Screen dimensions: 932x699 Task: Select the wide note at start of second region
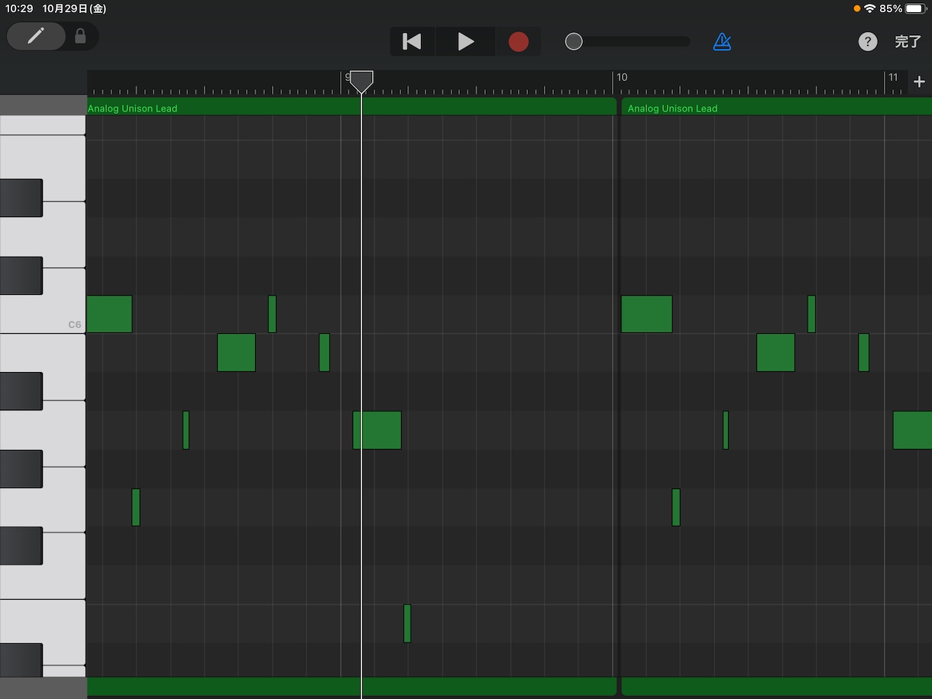(646, 314)
